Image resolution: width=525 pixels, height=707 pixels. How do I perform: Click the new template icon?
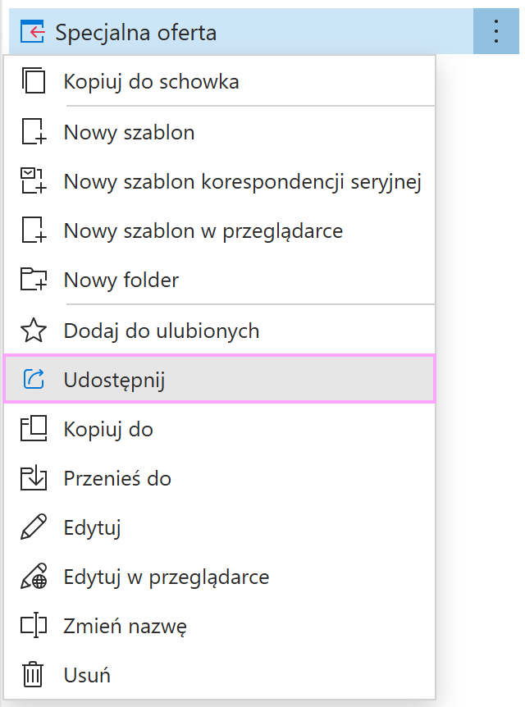pyautogui.click(x=33, y=131)
